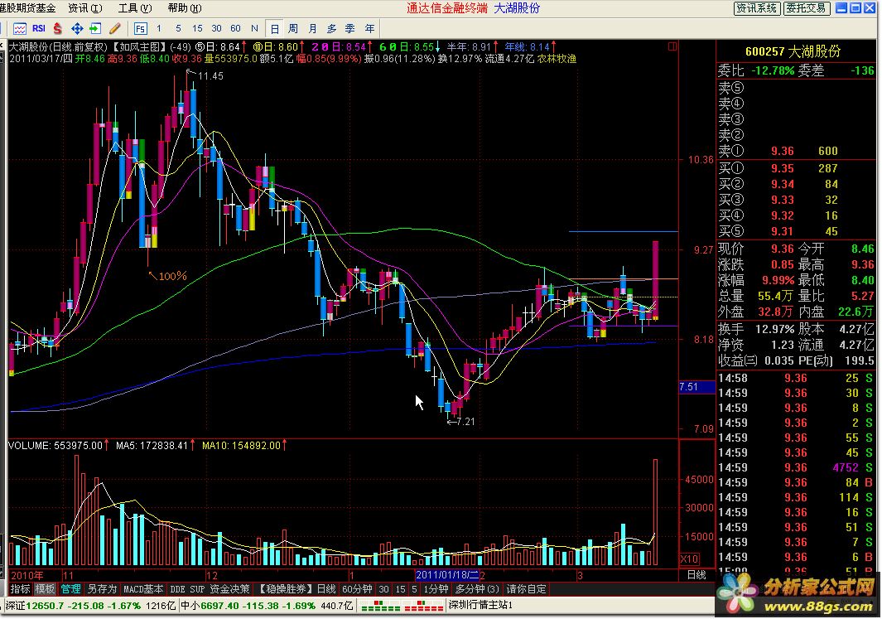Open the line chart indicator icon
This screenshot has height=619, width=882.
click(x=20, y=28)
